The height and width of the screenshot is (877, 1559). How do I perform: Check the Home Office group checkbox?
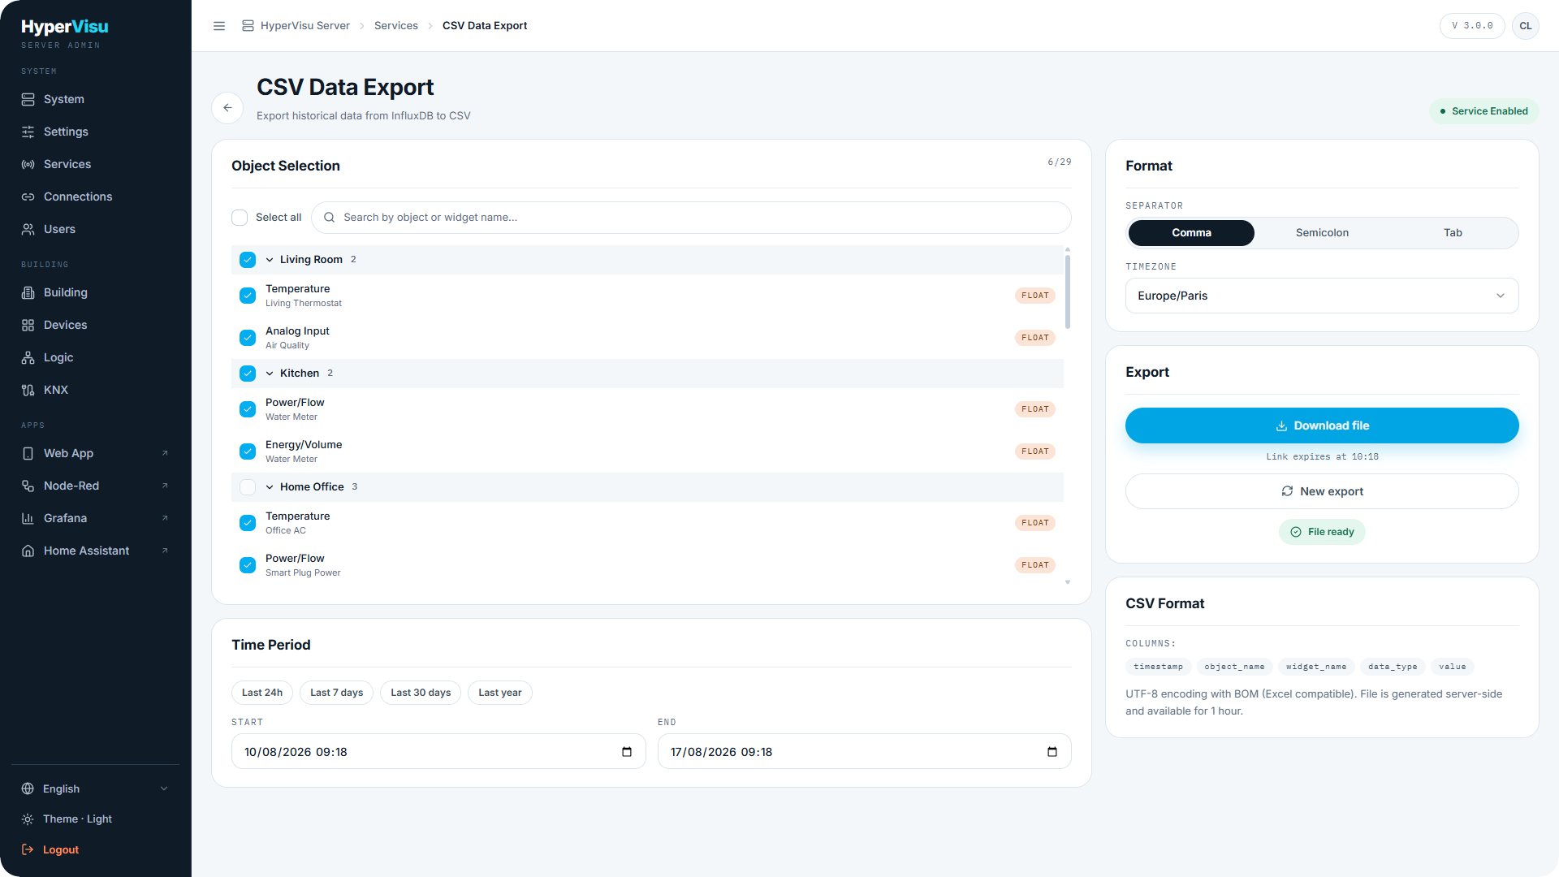(x=248, y=487)
